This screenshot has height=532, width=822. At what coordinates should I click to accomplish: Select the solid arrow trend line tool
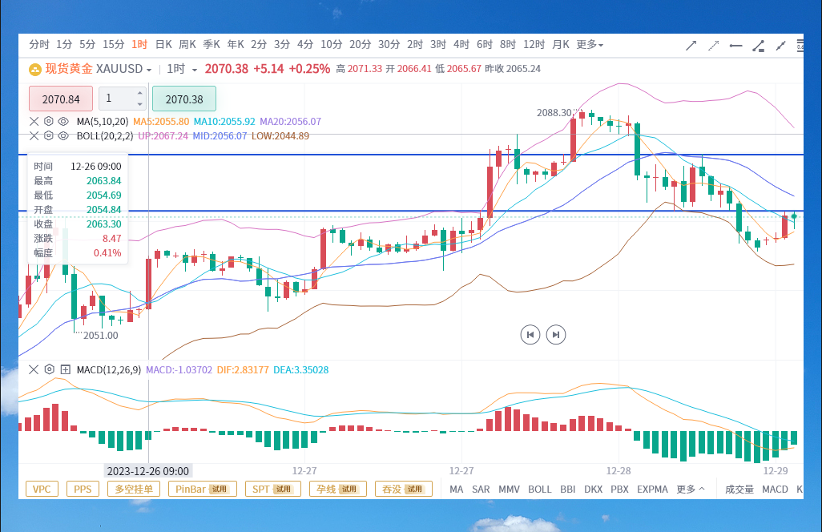(x=691, y=46)
